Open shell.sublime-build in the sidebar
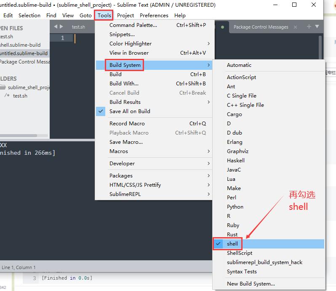Screen dimensions: 336x291 pos(20,45)
